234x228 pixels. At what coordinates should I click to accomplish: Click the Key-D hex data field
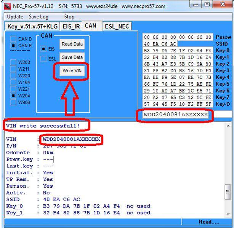coord(178,104)
